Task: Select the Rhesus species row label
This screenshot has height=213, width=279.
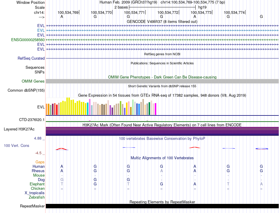Action: (38, 171)
